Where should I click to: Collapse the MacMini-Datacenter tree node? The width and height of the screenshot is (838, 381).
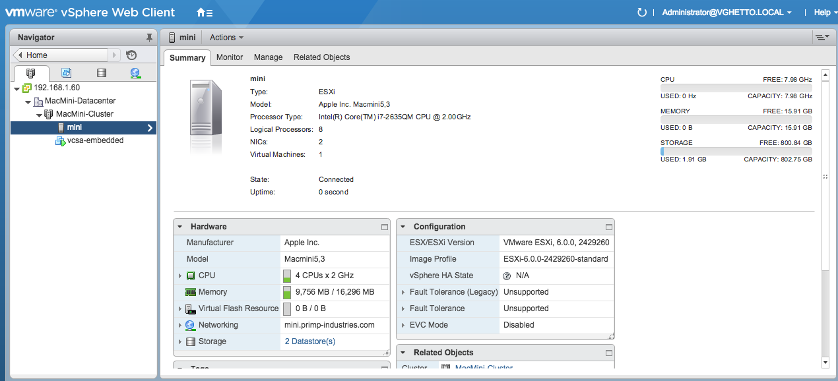click(x=28, y=102)
